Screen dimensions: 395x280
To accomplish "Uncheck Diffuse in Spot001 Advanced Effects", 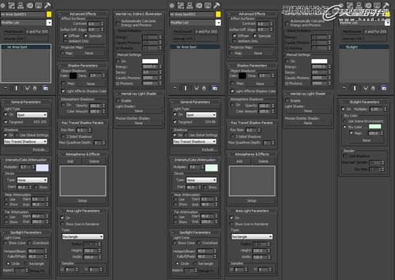I will (x=65, y=36).
